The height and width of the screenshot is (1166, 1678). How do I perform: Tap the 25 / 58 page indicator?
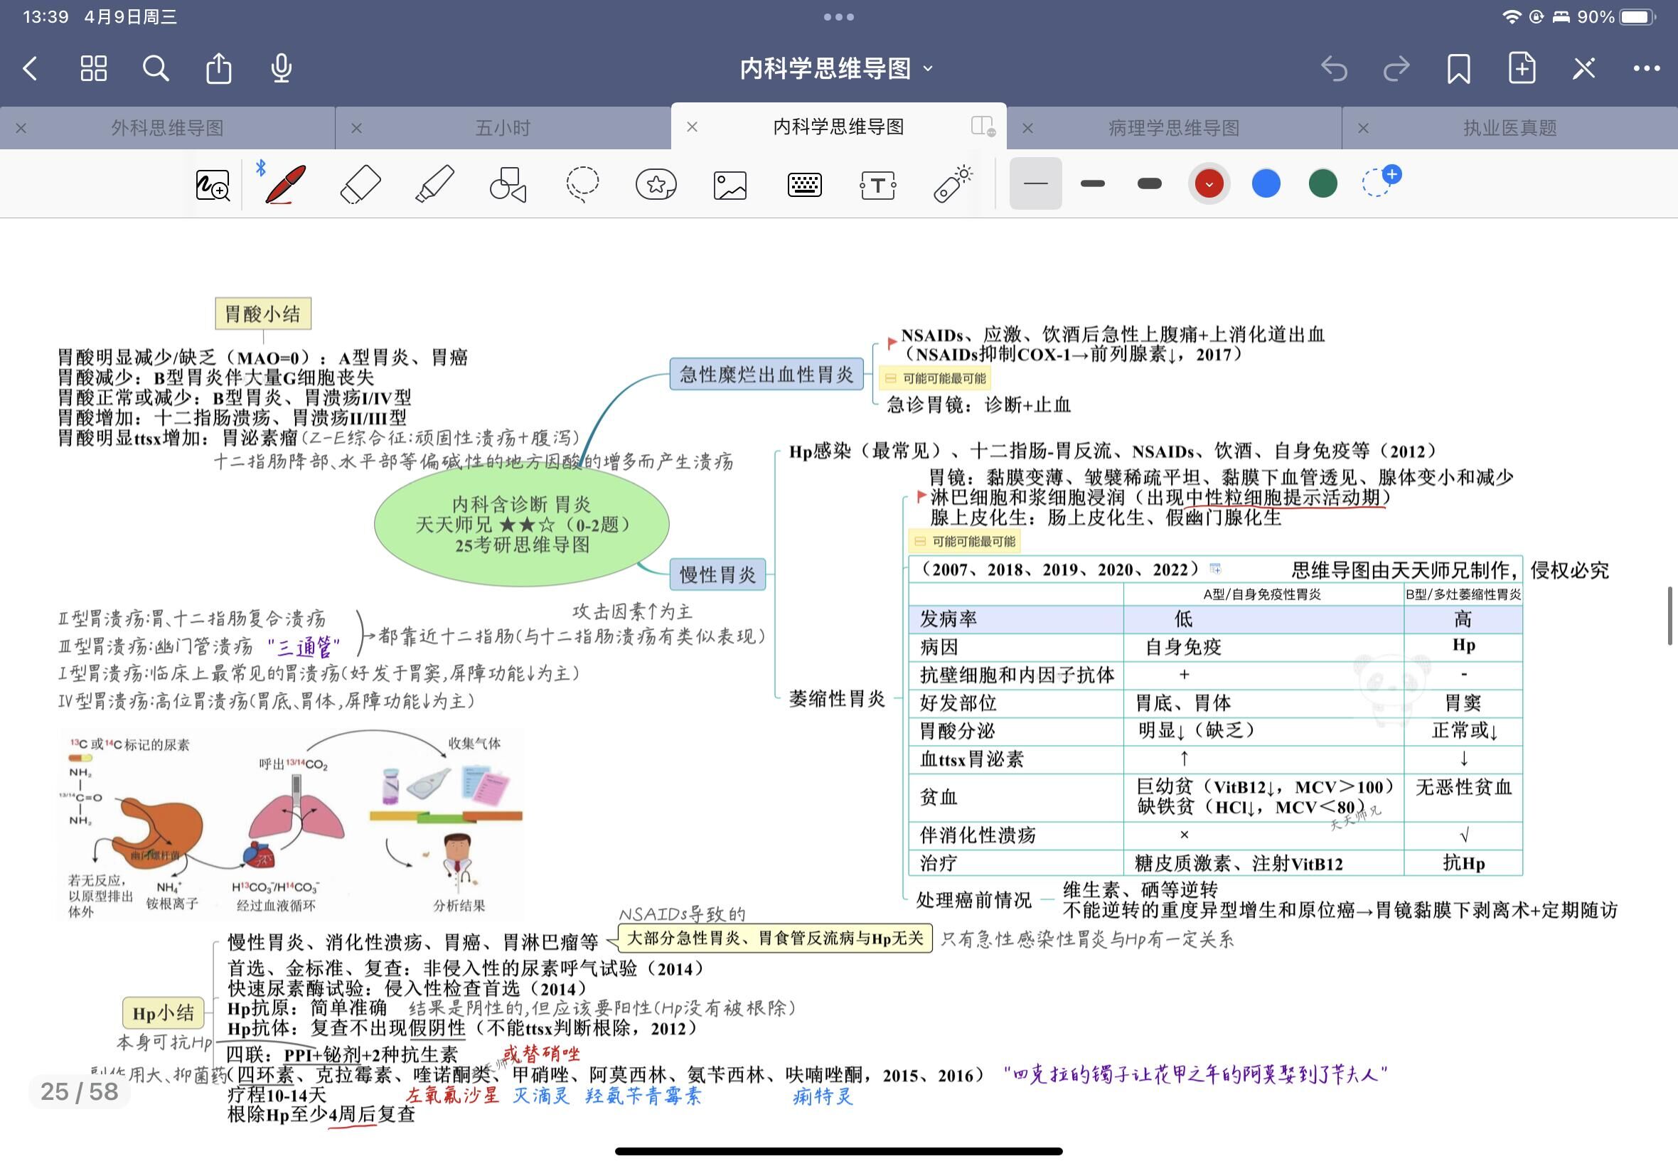pyautogui.click(x=79, y=1091)
